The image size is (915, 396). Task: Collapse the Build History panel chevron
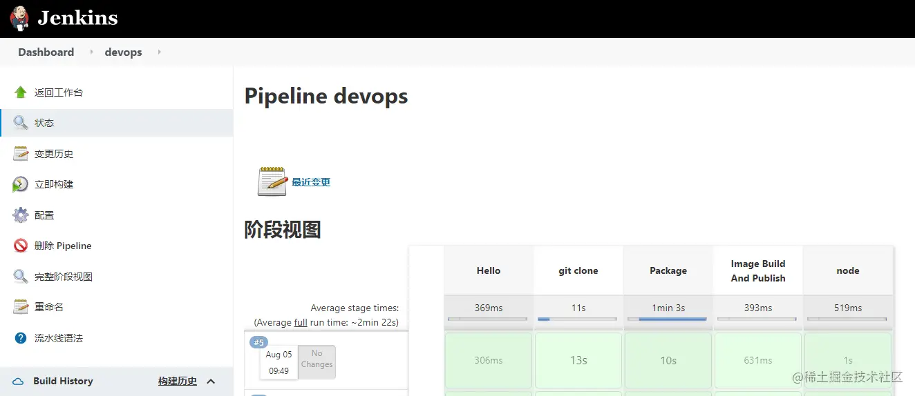click(211, 381)
